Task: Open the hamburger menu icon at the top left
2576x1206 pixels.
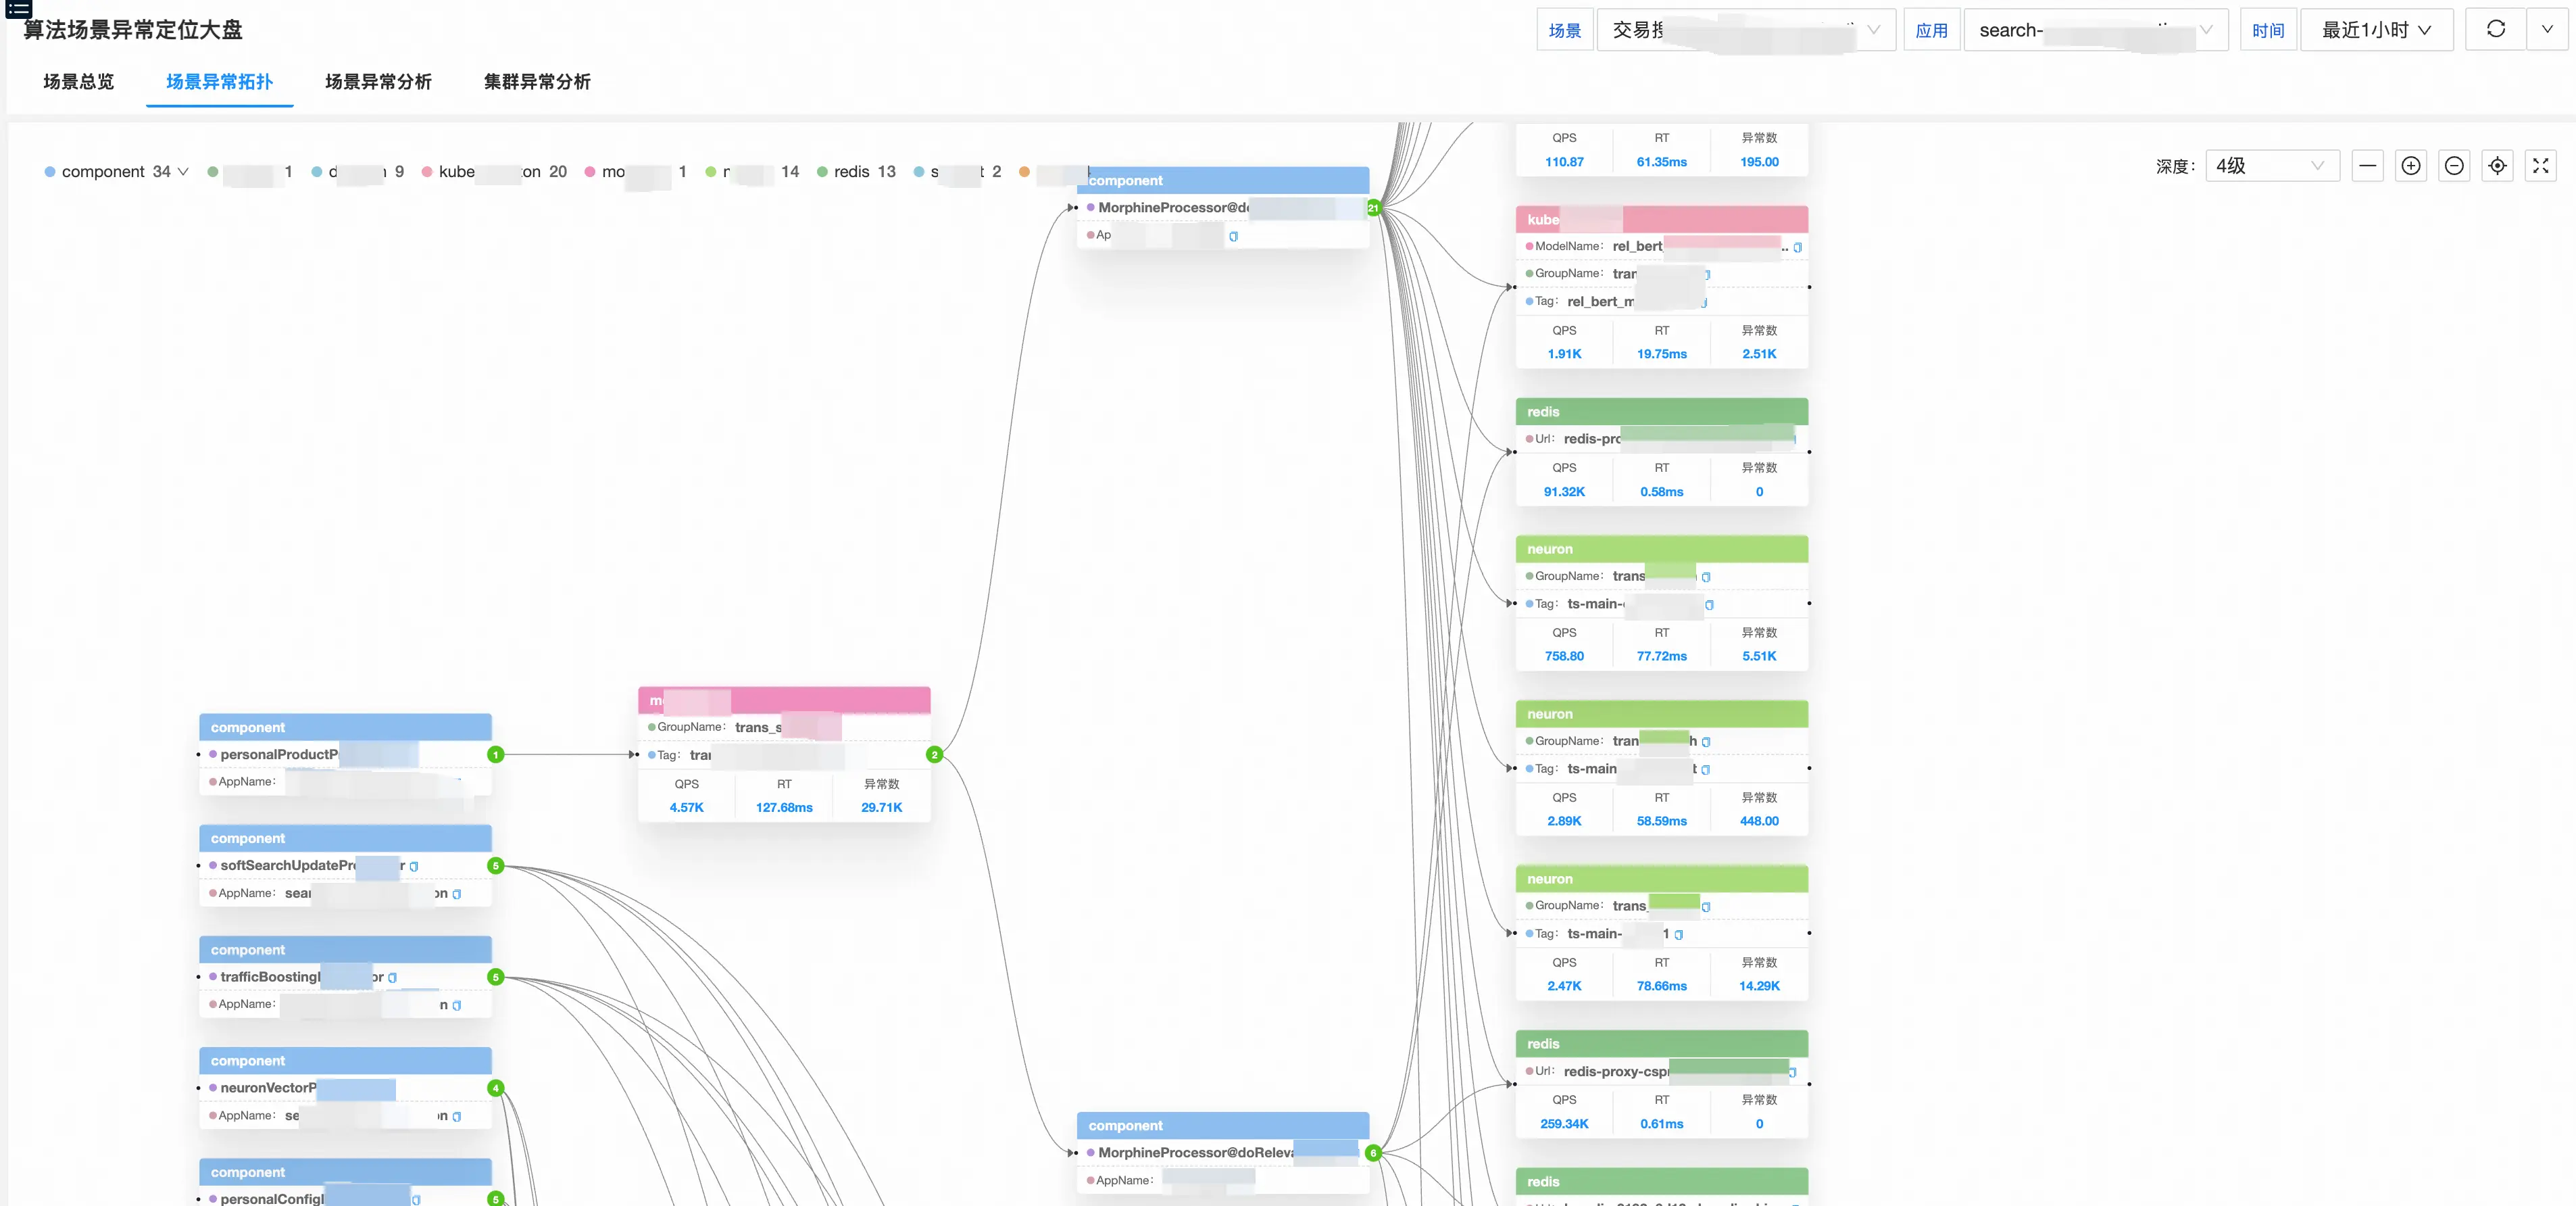Action: [18, 9]
